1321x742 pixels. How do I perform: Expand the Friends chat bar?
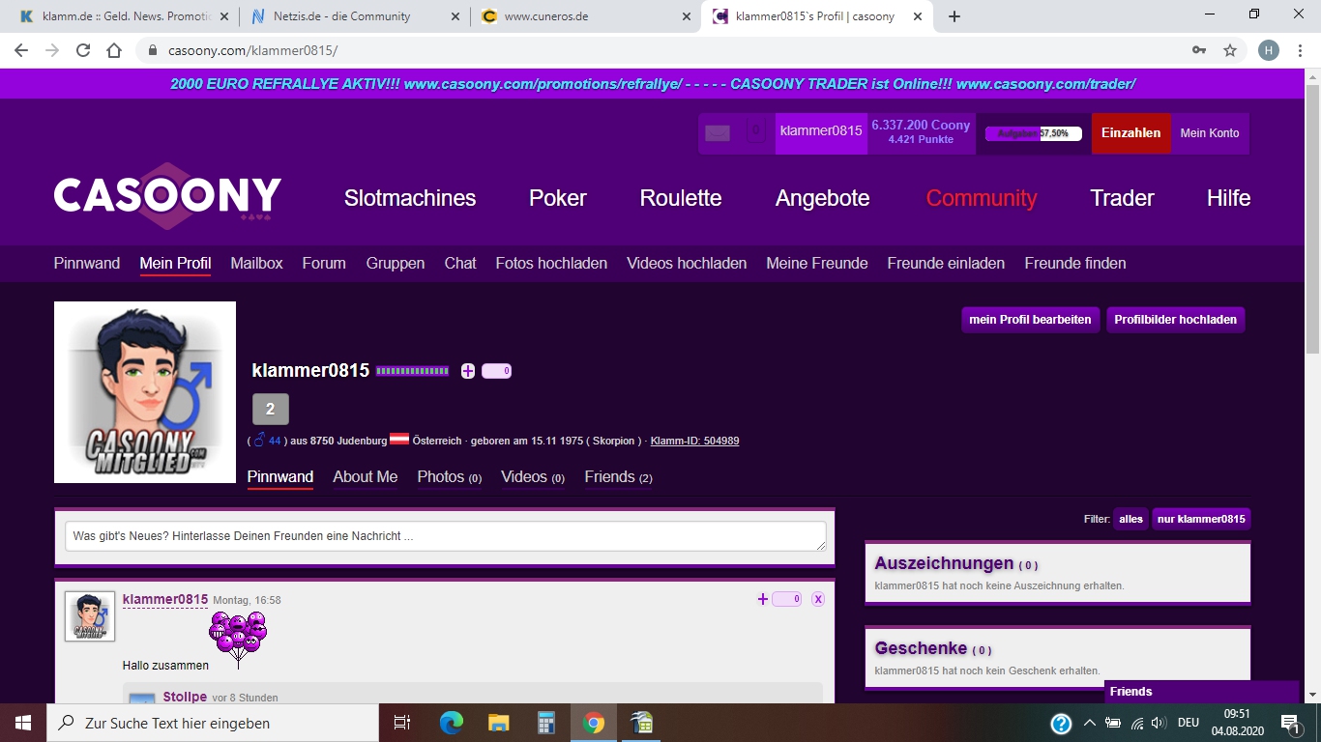tap(1201, 692)
